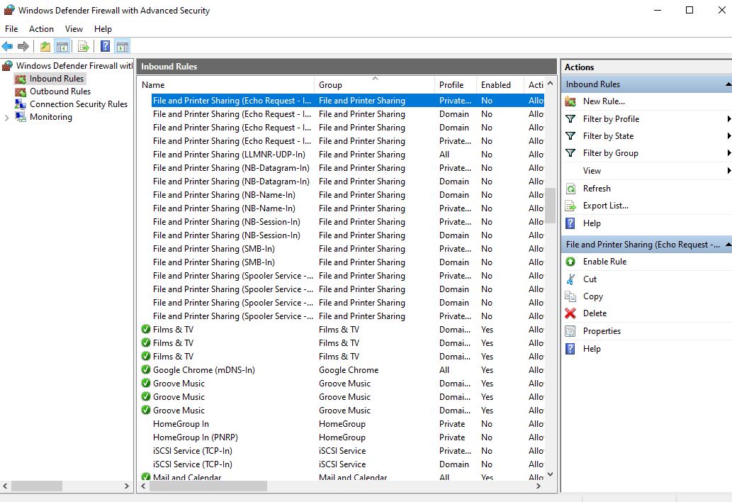
Task: Open the Filter by Group submenu arrow
Action: [728, 152]
